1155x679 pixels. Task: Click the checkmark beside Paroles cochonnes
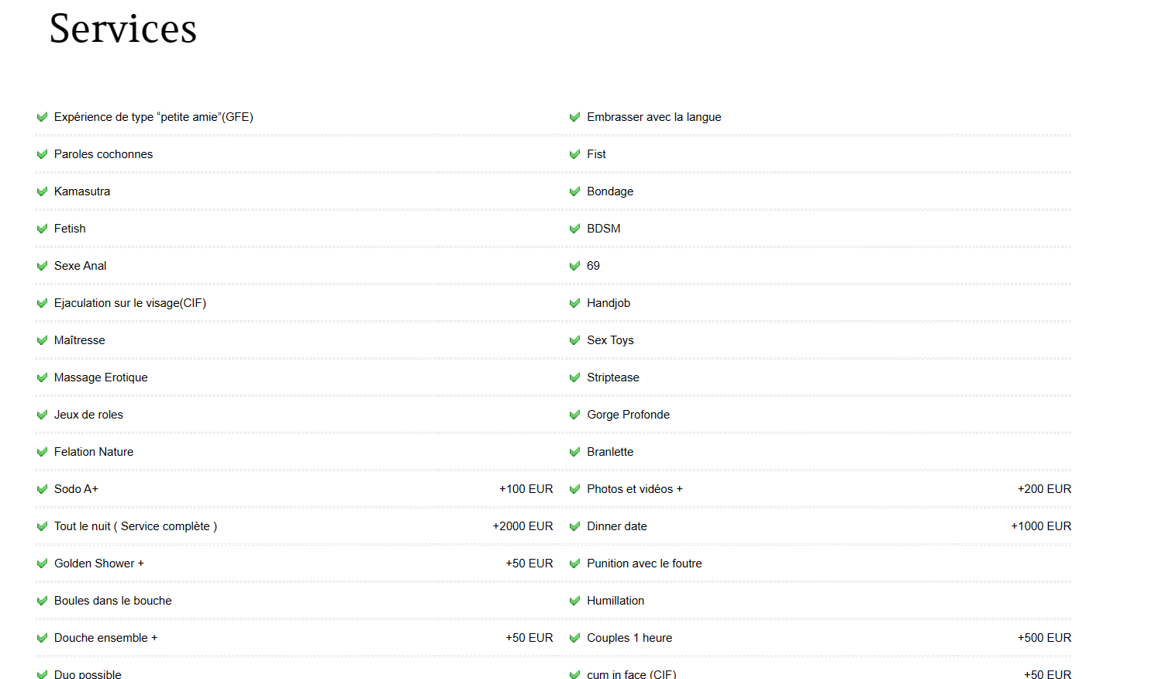coord(43,154)
